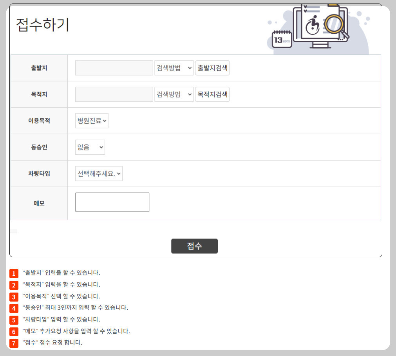This screenshot has width=396, height=356.
Task: Expand the 이용목적 dropdown showing 병원진료
Action: tap(92, 121)
